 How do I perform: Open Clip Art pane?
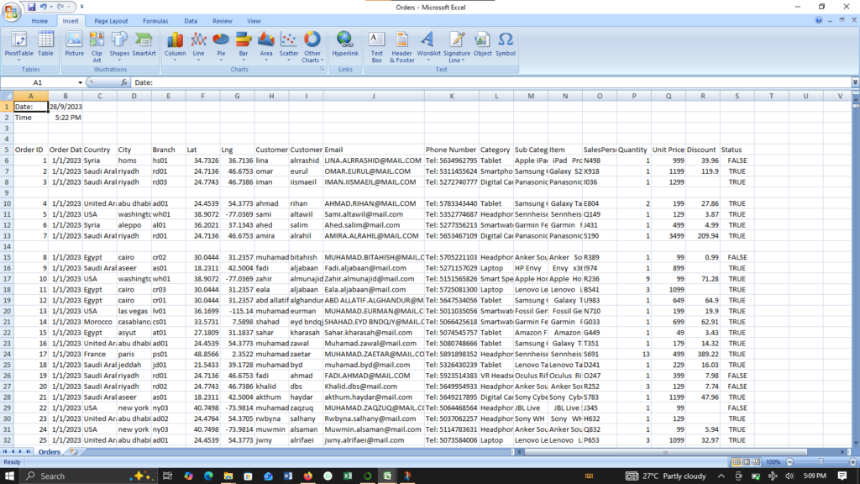pos(97,47)
